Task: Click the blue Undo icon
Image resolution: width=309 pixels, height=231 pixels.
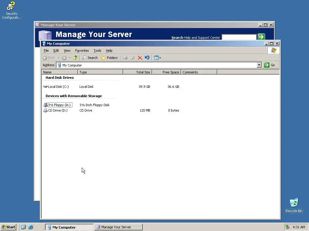Action: click(147, 58)
